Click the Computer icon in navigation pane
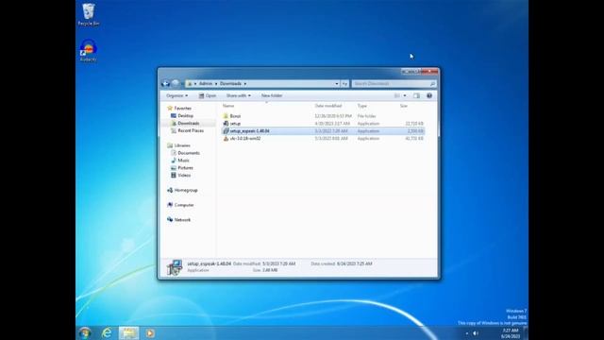Screen dimensions: 604x340 pos(170,205)
